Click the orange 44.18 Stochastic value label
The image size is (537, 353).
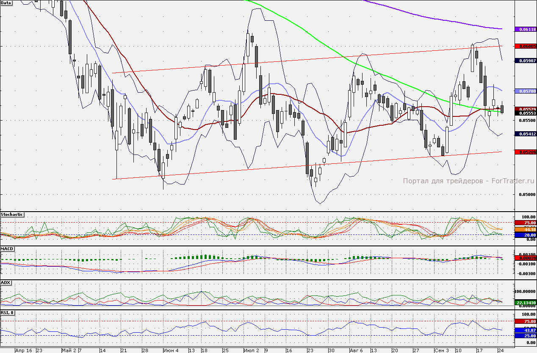tap(525, 229)
